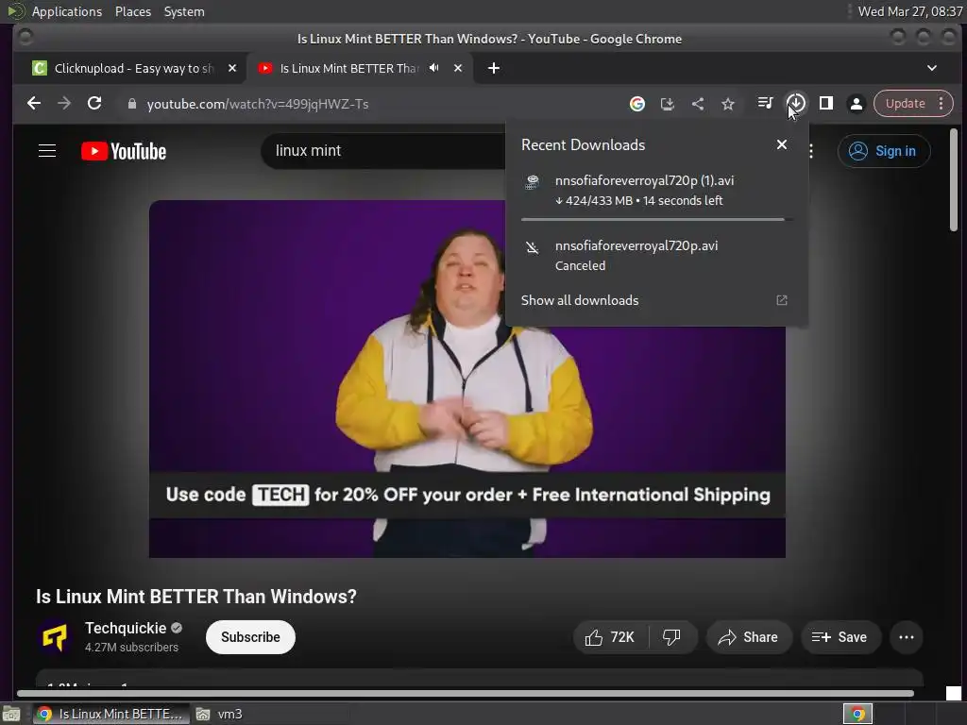Open the Applications menu
Image resolution: width=967 pixels, height=725 pixels.
tap(67, 11)
